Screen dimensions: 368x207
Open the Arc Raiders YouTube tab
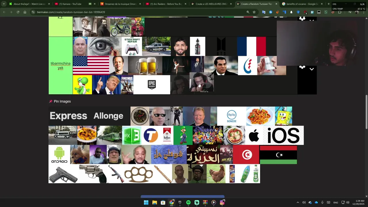click(166, 4)
